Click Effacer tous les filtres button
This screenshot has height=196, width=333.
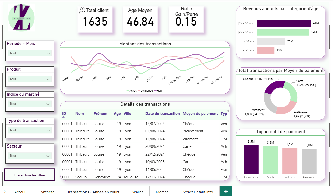point(30,175)
